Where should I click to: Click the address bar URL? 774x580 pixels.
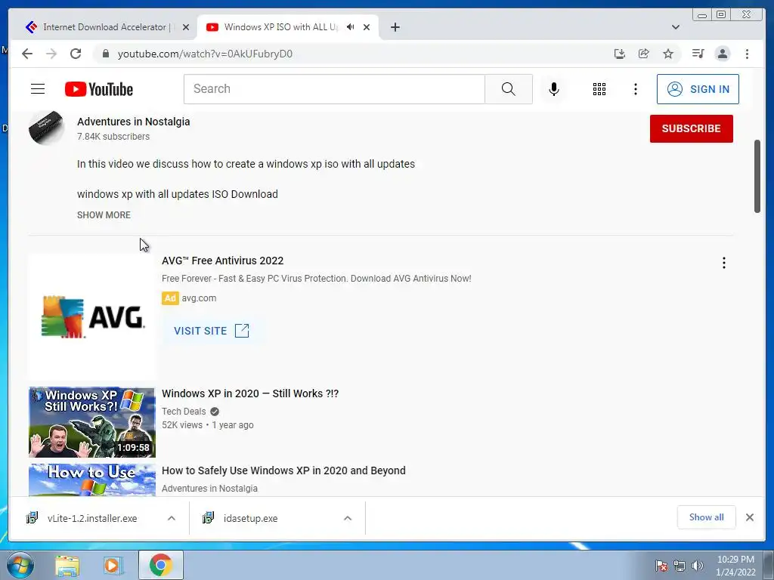coord(205,54)
